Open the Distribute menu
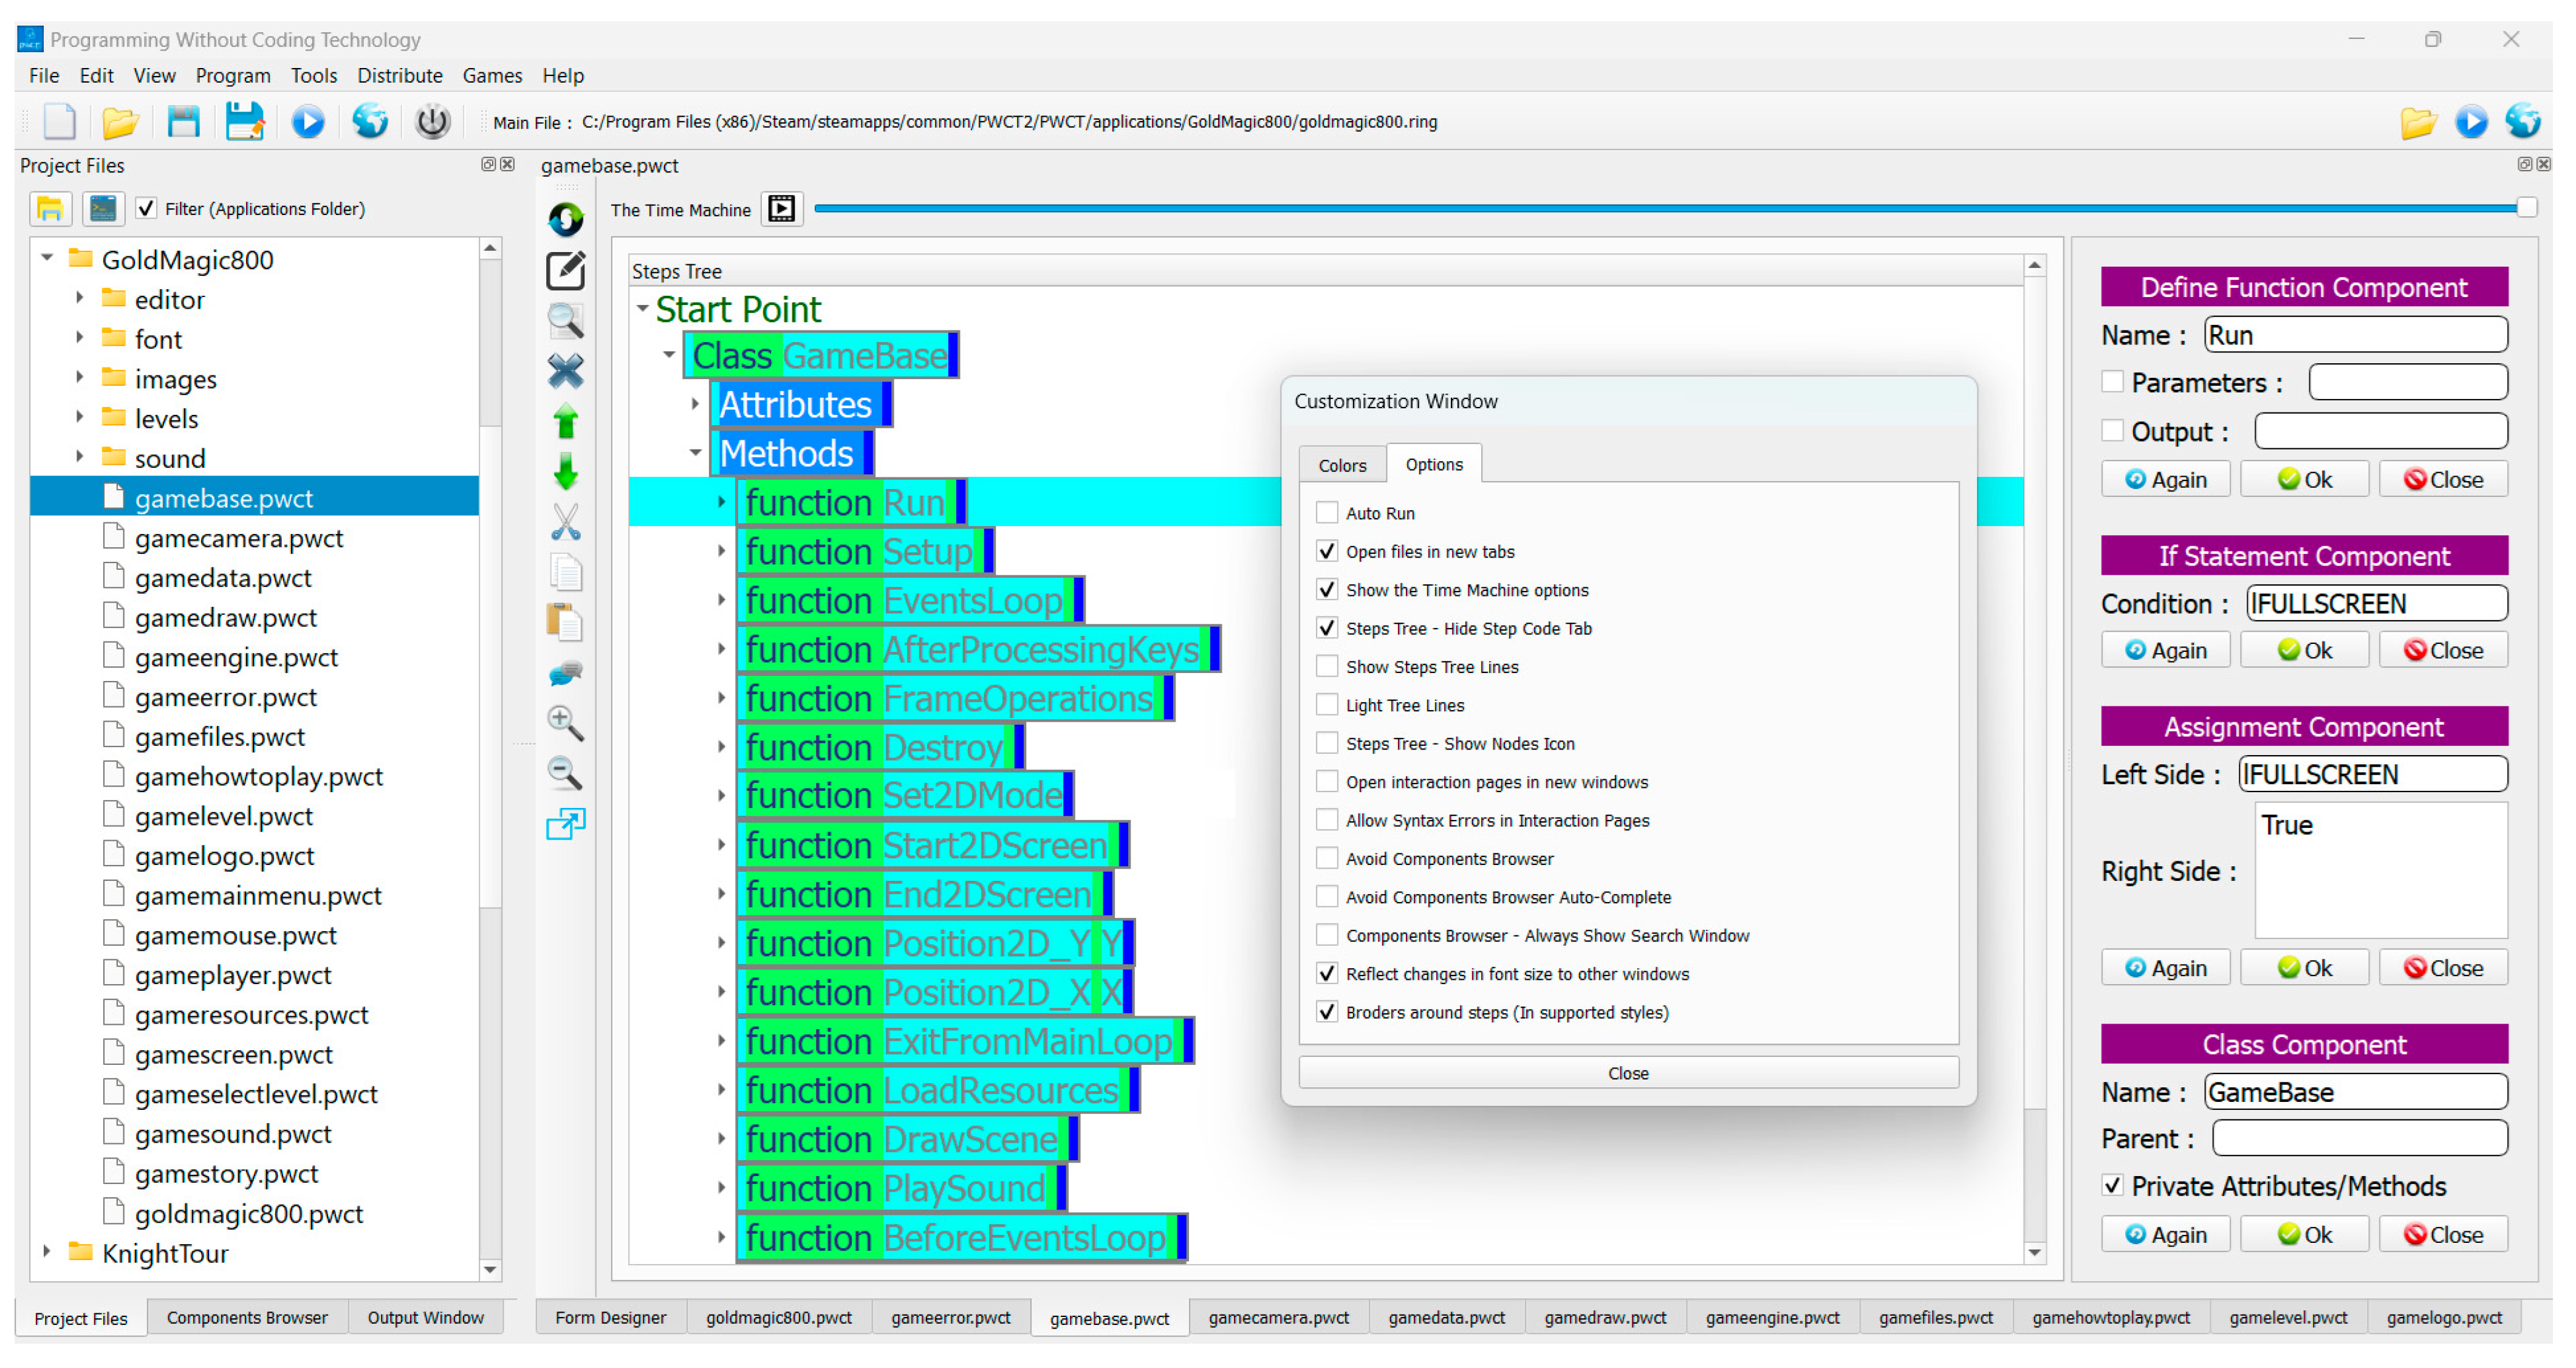Viewport: 2576px width, 1368px height. [400, 76]
